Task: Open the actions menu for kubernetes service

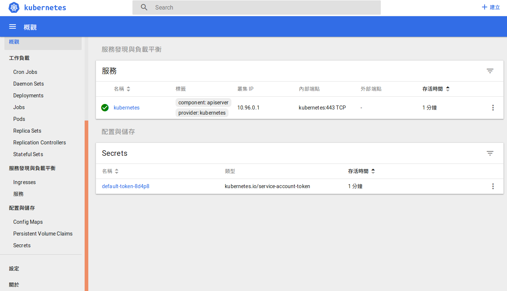Action: [493, 108]
